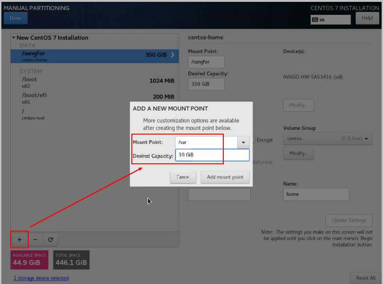Click the Name field containing home
Image resolution: width=383 pixels, height=284 pixels.
pyautogui.click(x=316, y=194)
